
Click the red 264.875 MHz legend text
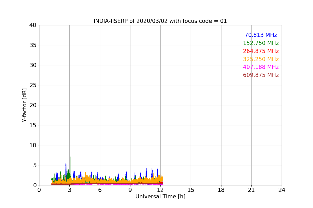[x=261, y=51]
